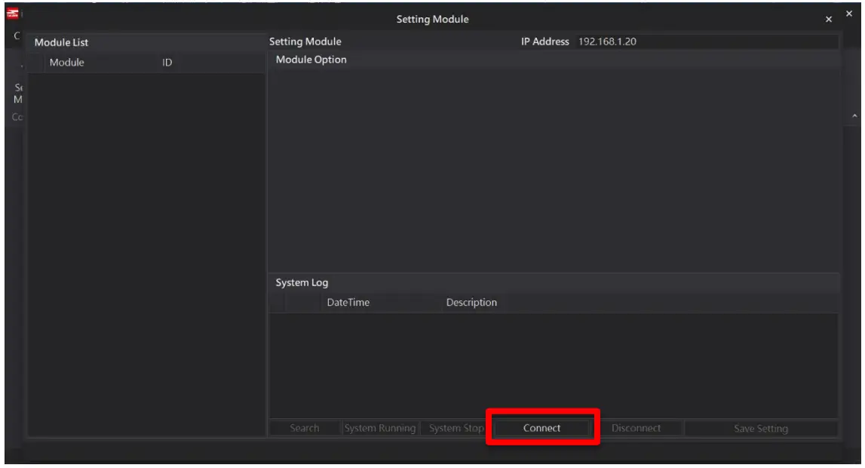Edit the IP Address field 192.168.1.20
This screenshot has width=865, height=468.
pos(707,42)
